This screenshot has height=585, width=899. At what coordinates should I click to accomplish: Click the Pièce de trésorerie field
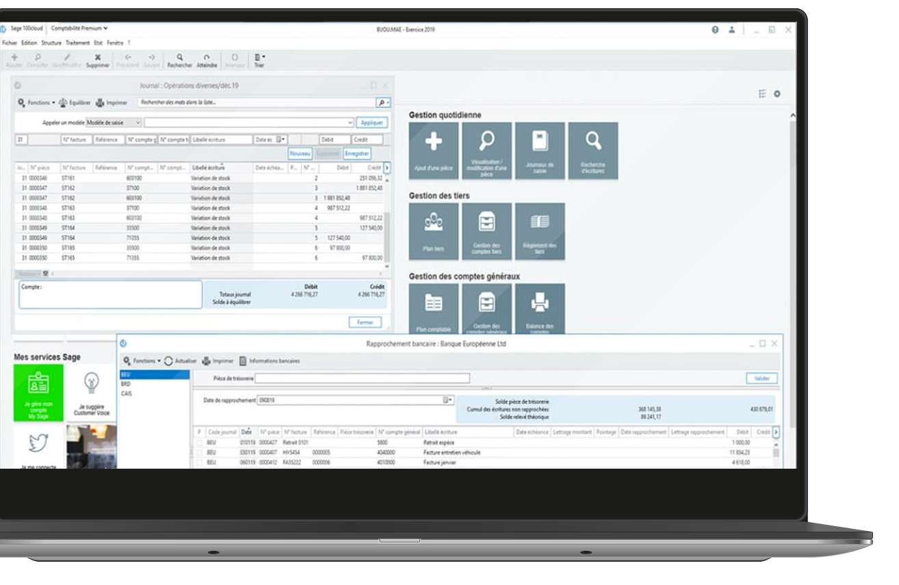[363, 378]
